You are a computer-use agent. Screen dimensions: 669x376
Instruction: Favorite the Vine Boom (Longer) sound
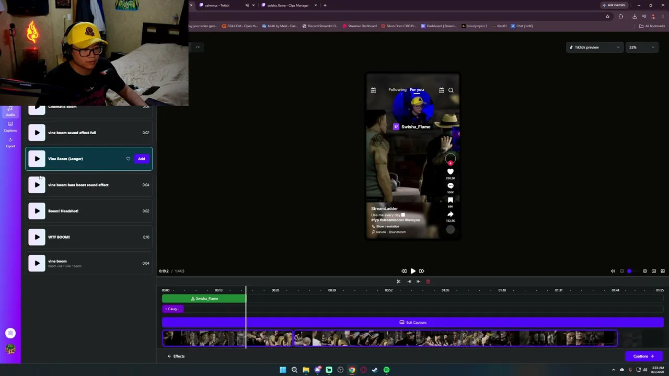[x=128, y=159]
